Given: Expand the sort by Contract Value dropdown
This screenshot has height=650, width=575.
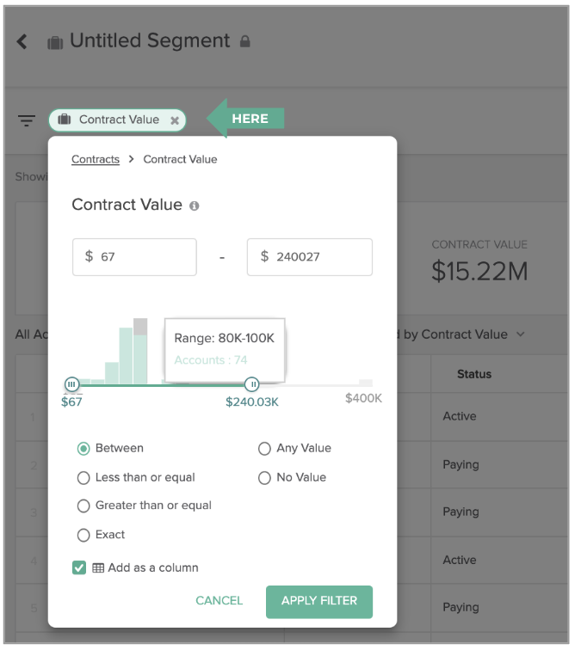Looking at the screenshot, I should (521, 334).
